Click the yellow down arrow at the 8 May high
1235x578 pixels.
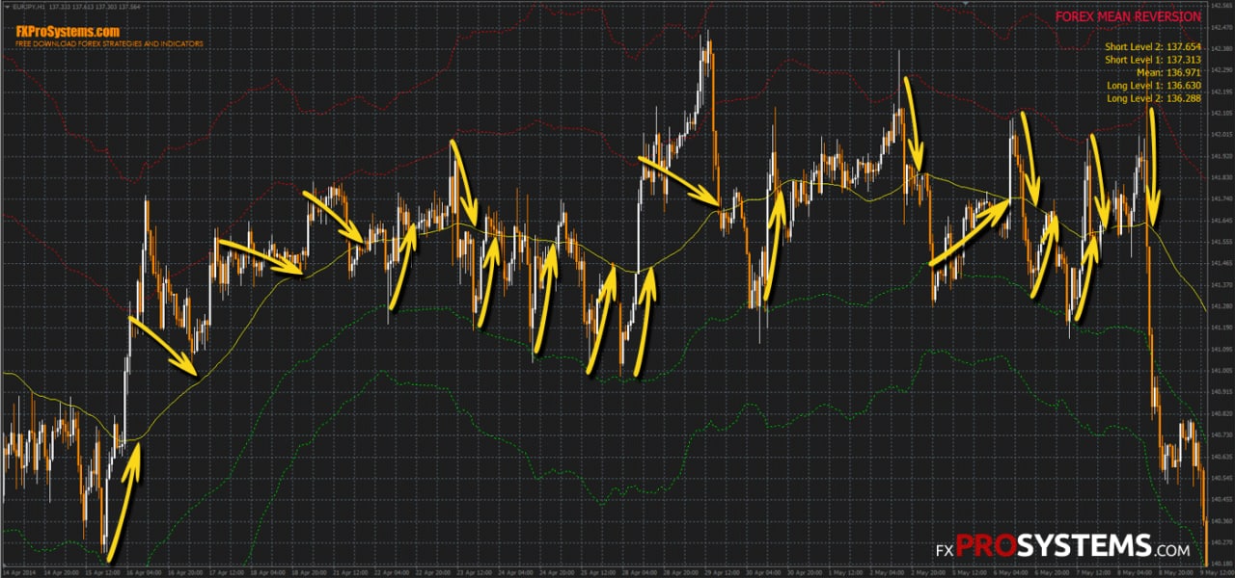click(x=1151, y=164)
